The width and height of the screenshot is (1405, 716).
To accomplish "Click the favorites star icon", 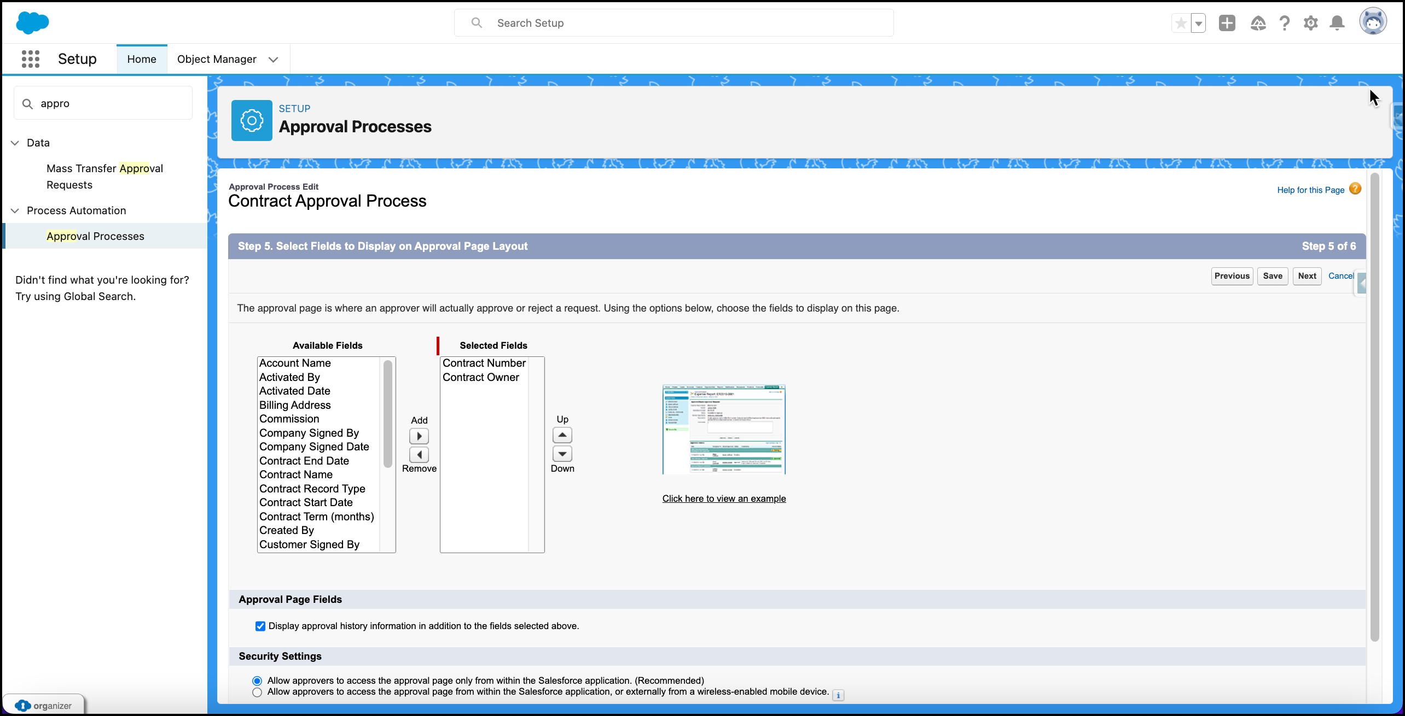I will (x=1181, y=23).
